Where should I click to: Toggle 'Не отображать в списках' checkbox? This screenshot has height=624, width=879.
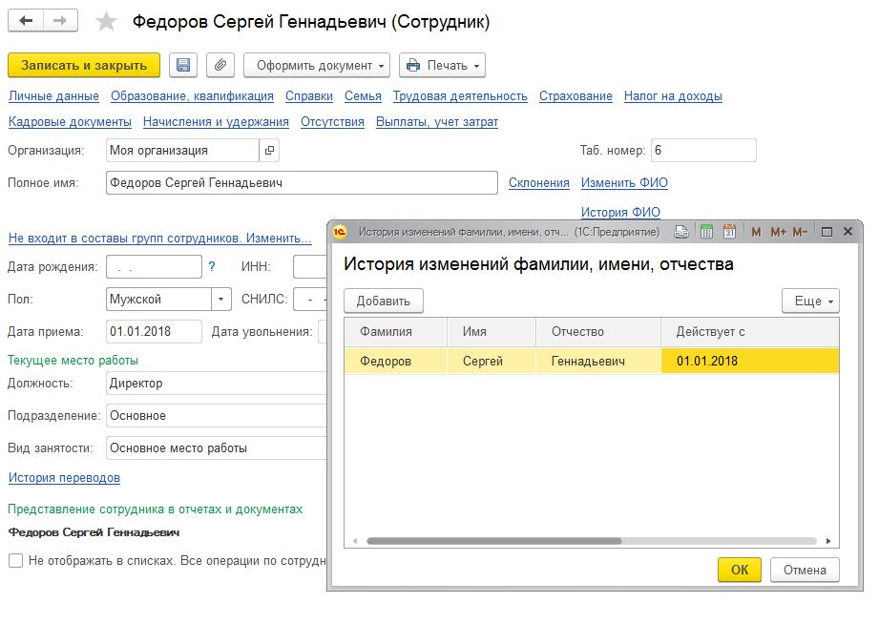tap(15, 561)
